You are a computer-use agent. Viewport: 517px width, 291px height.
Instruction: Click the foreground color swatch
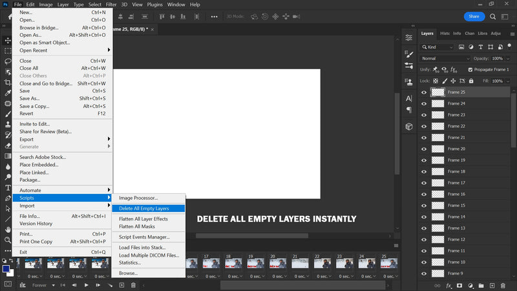(x=6, y=269)
